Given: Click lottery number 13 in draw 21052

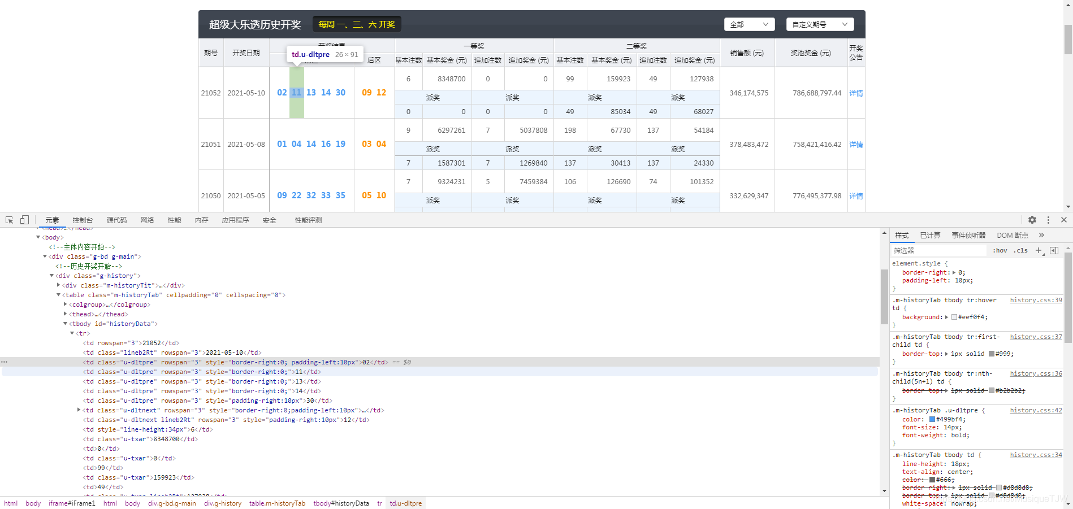Looking at the screenshot, I should [x=311, y=93].
